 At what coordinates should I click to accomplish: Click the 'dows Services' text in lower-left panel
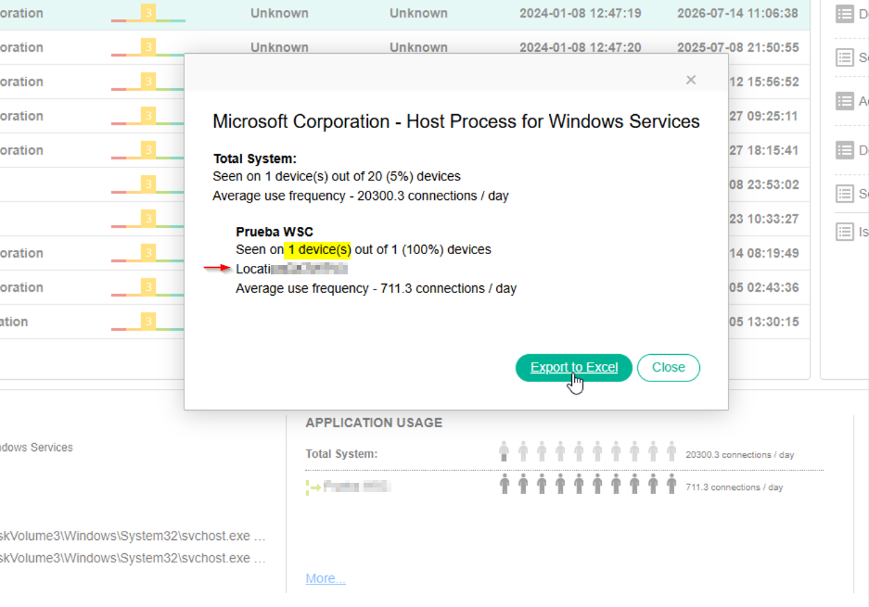36,448
